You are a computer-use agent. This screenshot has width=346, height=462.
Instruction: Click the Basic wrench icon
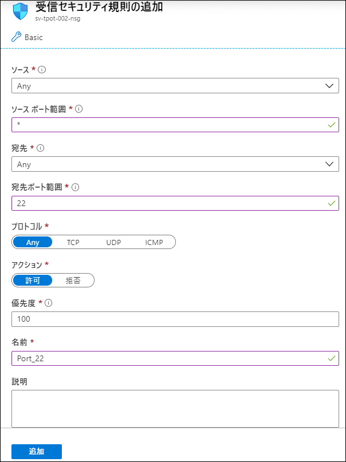17,37
